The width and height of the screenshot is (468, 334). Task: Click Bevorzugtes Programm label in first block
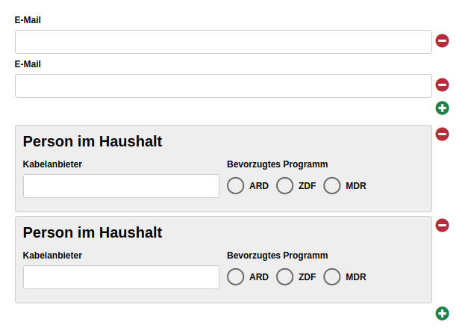(277, 164)
